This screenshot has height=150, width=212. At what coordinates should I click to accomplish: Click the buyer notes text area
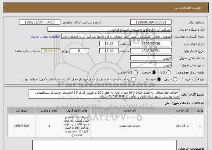tap(105, 145)
